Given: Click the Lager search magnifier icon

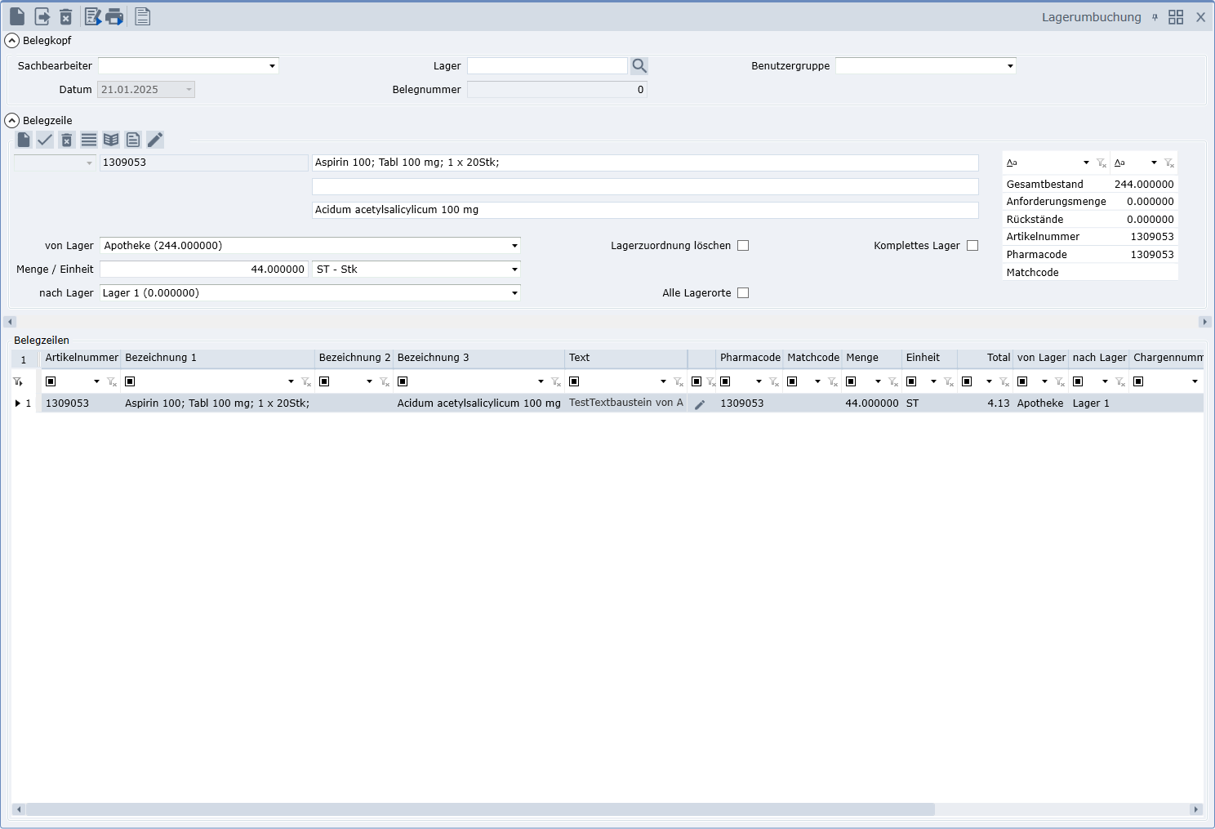Looking at the screenshot, I should click(x=639, y=66).
